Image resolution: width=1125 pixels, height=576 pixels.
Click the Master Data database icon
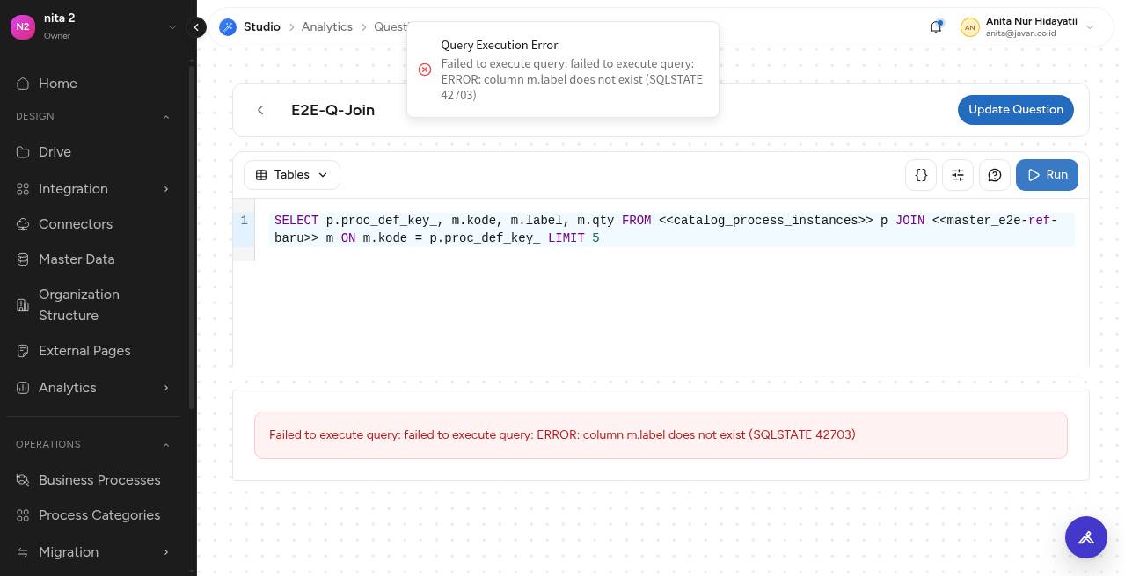pos(23,259)
